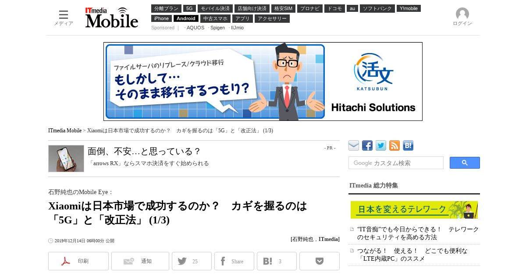Viewport: 526px width, 276px height.
Task: Open the 日本を変えるテレワーク banner
Action: coord(414,210)
